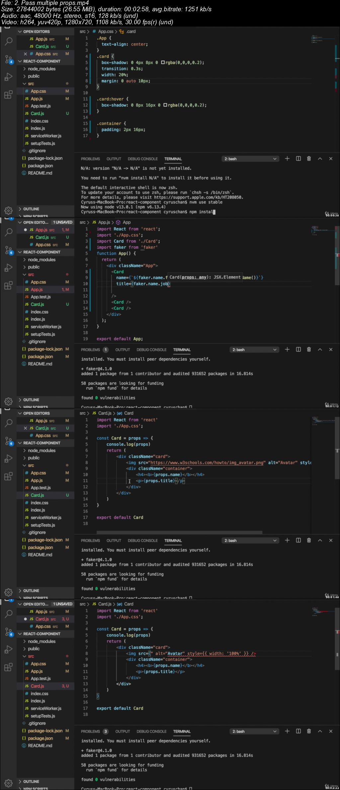Split terminal in the 00:00:36 frame
The image size is (340, 790).
(x=298, y=159)
